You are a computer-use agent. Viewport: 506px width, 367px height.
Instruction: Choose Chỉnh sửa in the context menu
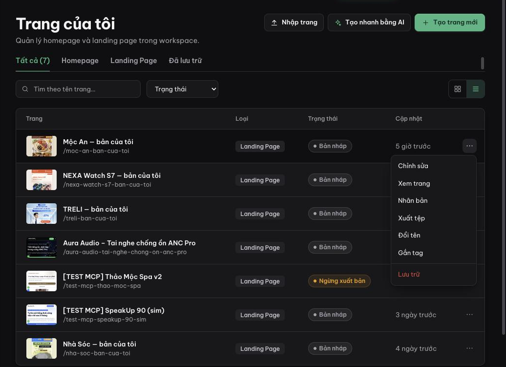[433, 166]
